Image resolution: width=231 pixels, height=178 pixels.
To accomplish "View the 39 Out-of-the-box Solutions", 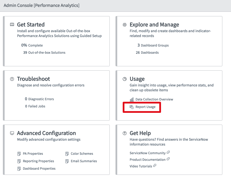I will tap(44, 53).
